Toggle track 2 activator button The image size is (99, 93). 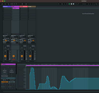pos(13,56)
